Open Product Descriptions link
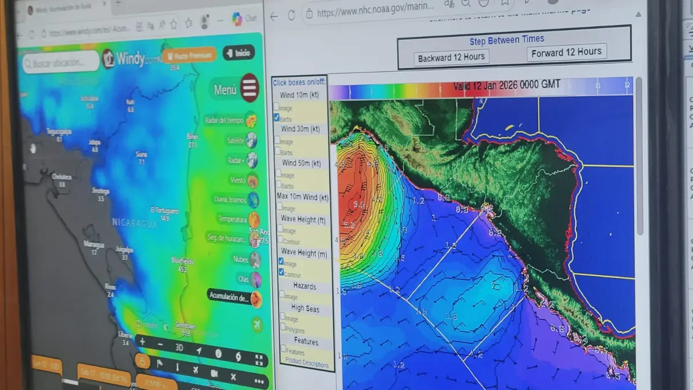This screenshot has height=390, width=693. coord(307,364)
